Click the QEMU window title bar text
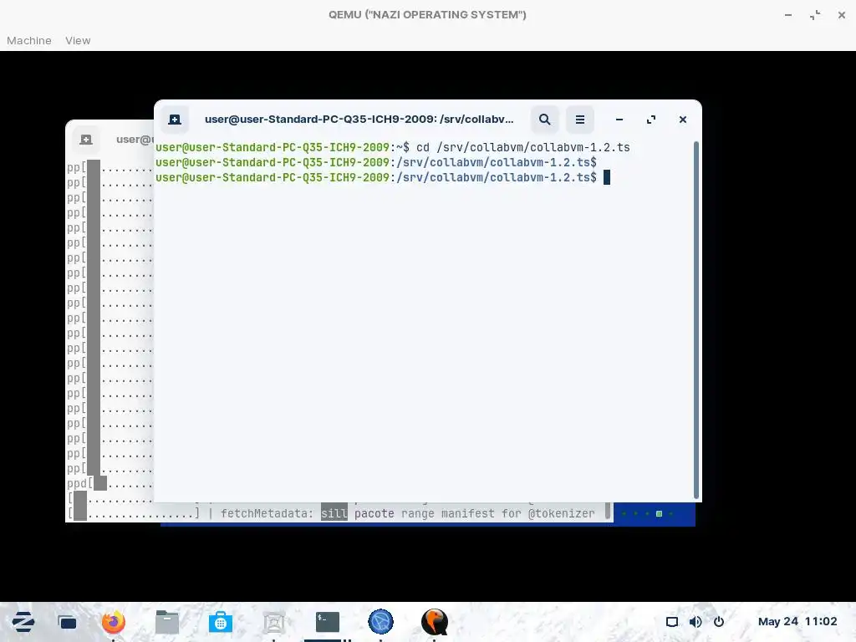This screenshot has width=856, height=642. pos(427,15)
